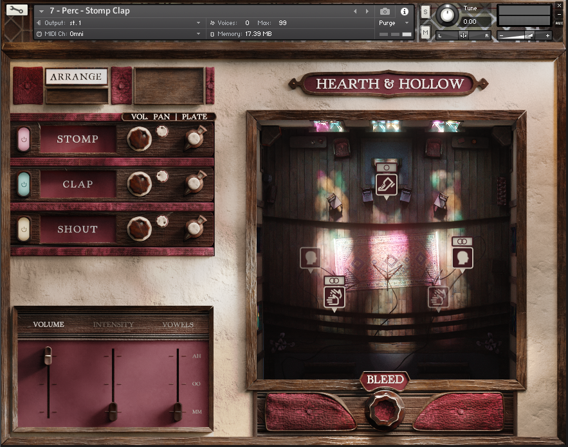Go to next instrument with right arrow
Screen dimensions: 568x447
click(x=367, y=12)
